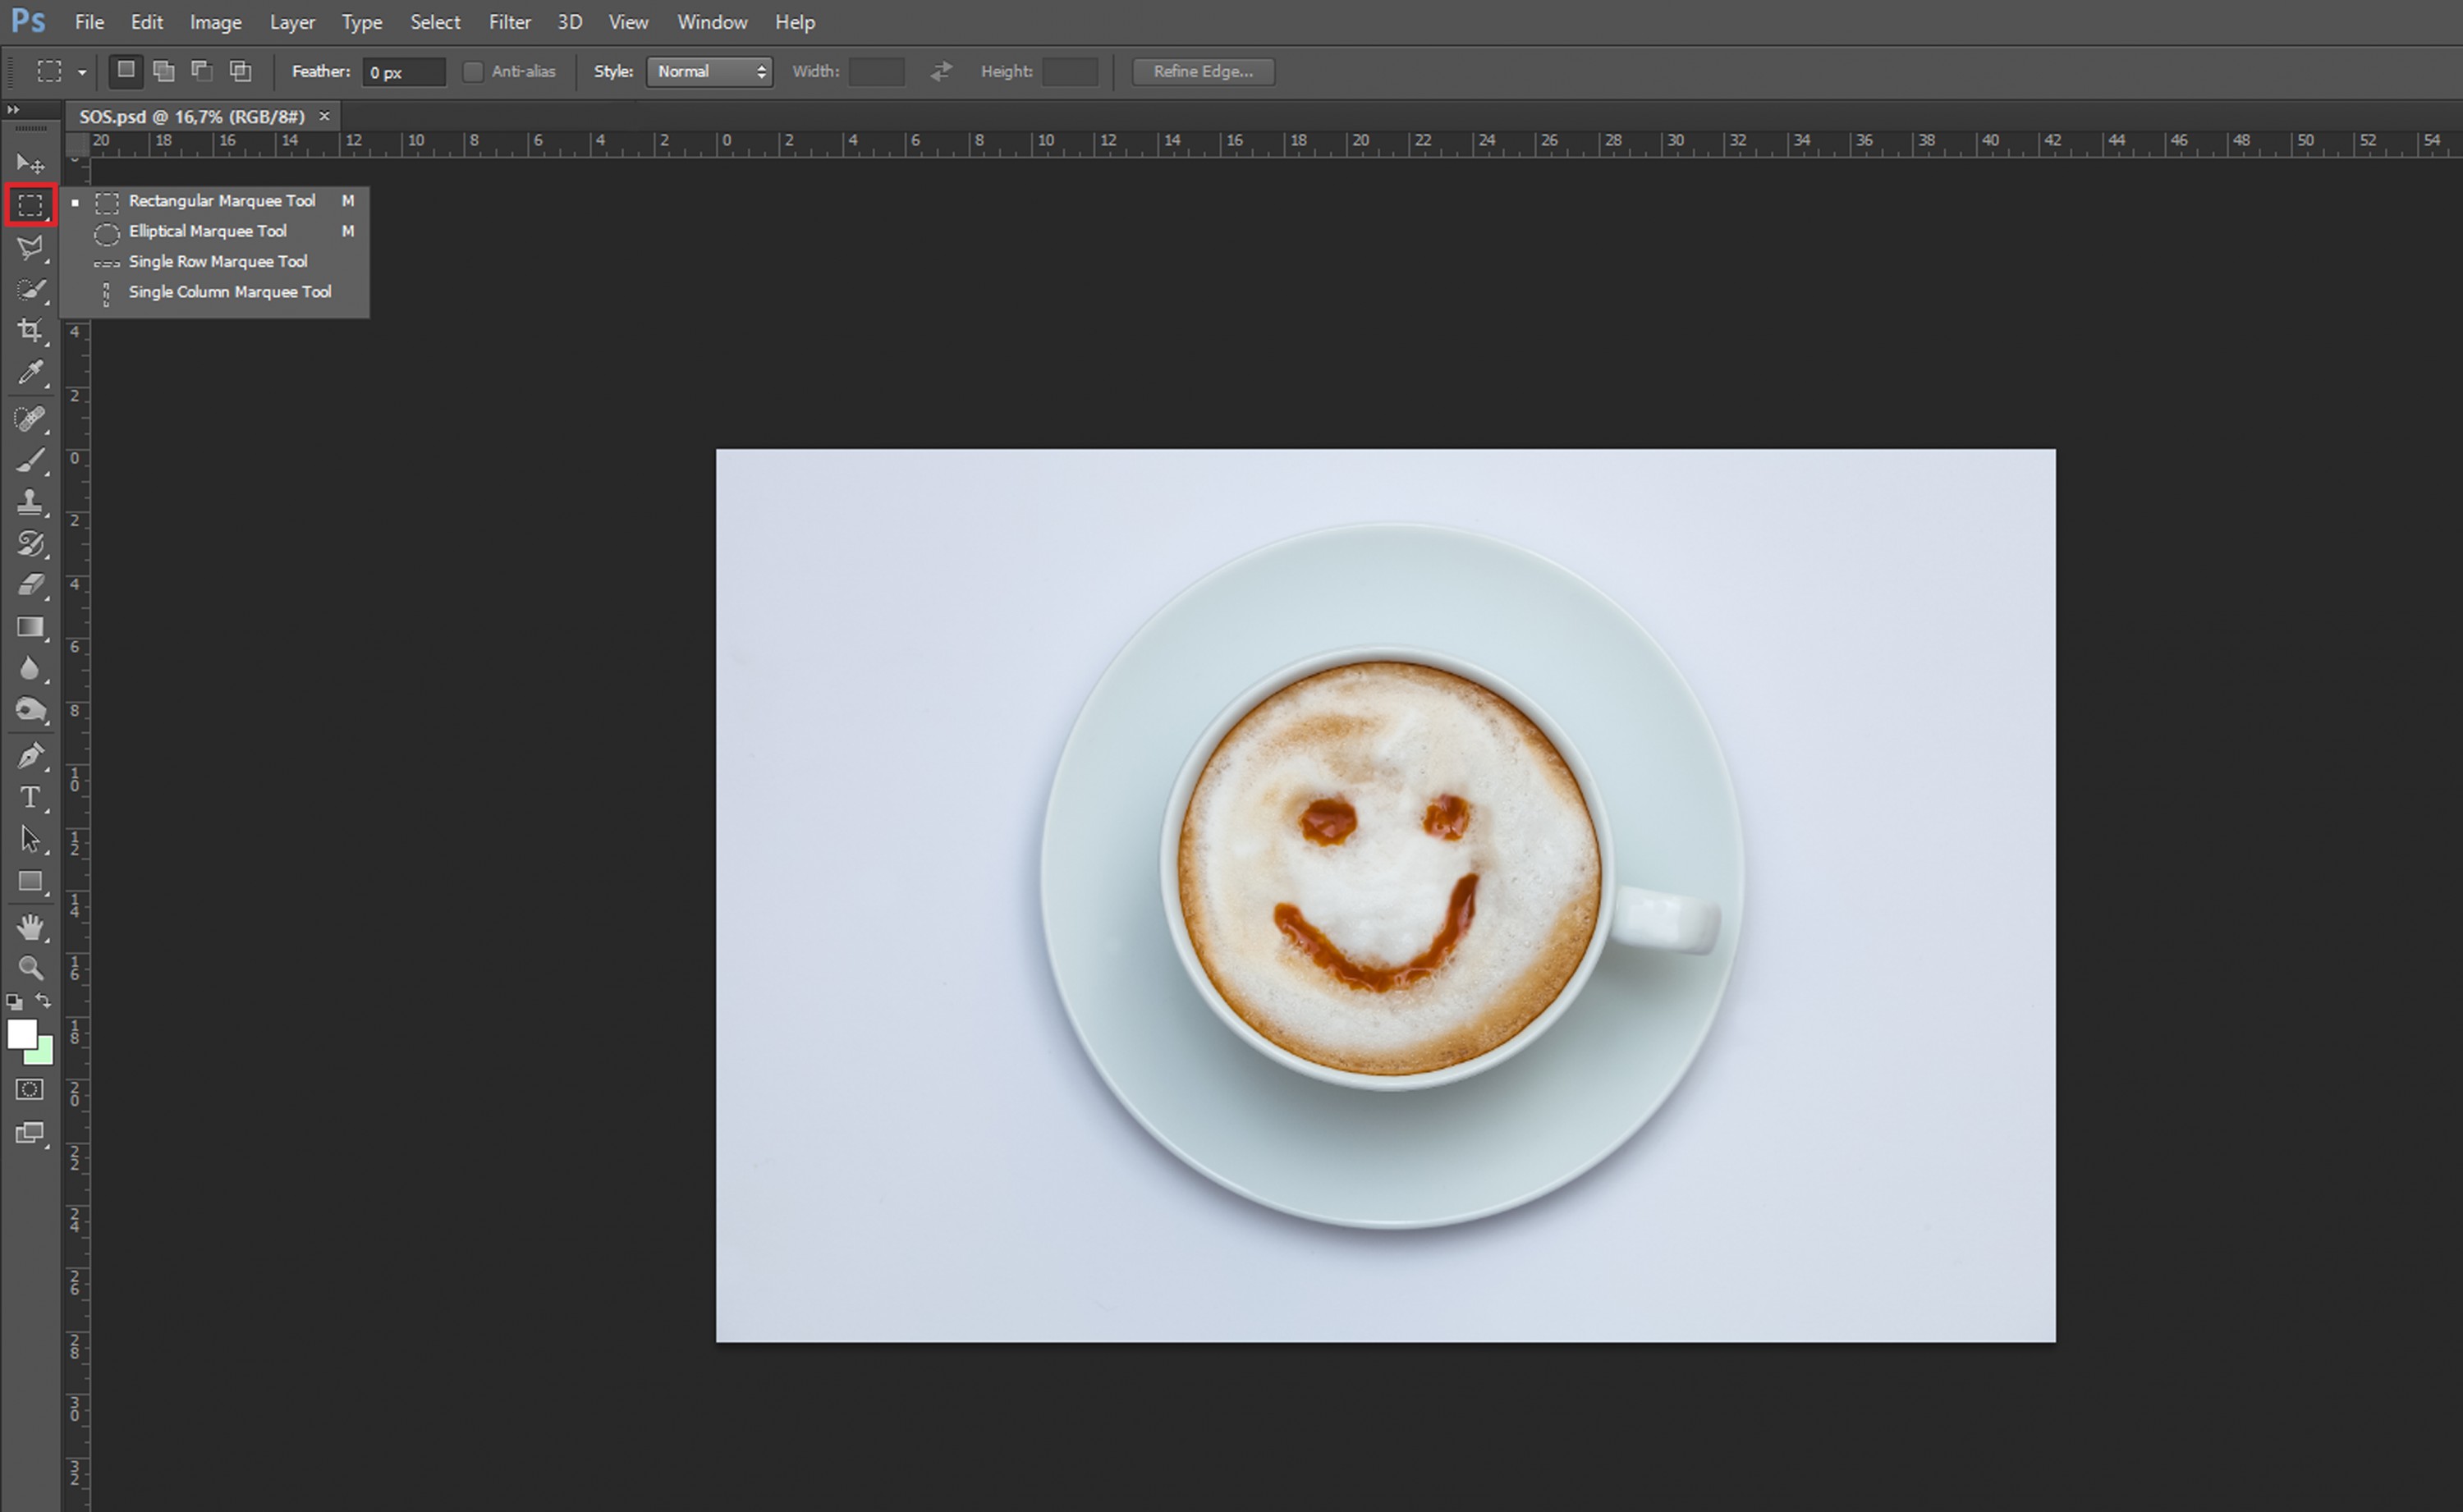2463x1512 pixels.
Task: Choose Elliptical Marquee Tool from flyout
Action: pos(214,232)
